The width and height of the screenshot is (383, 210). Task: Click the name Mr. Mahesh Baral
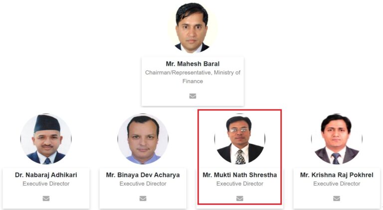coord(192,64)
